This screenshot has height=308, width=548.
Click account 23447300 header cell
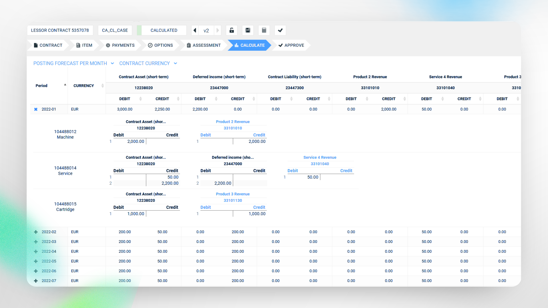click(295, 88)
